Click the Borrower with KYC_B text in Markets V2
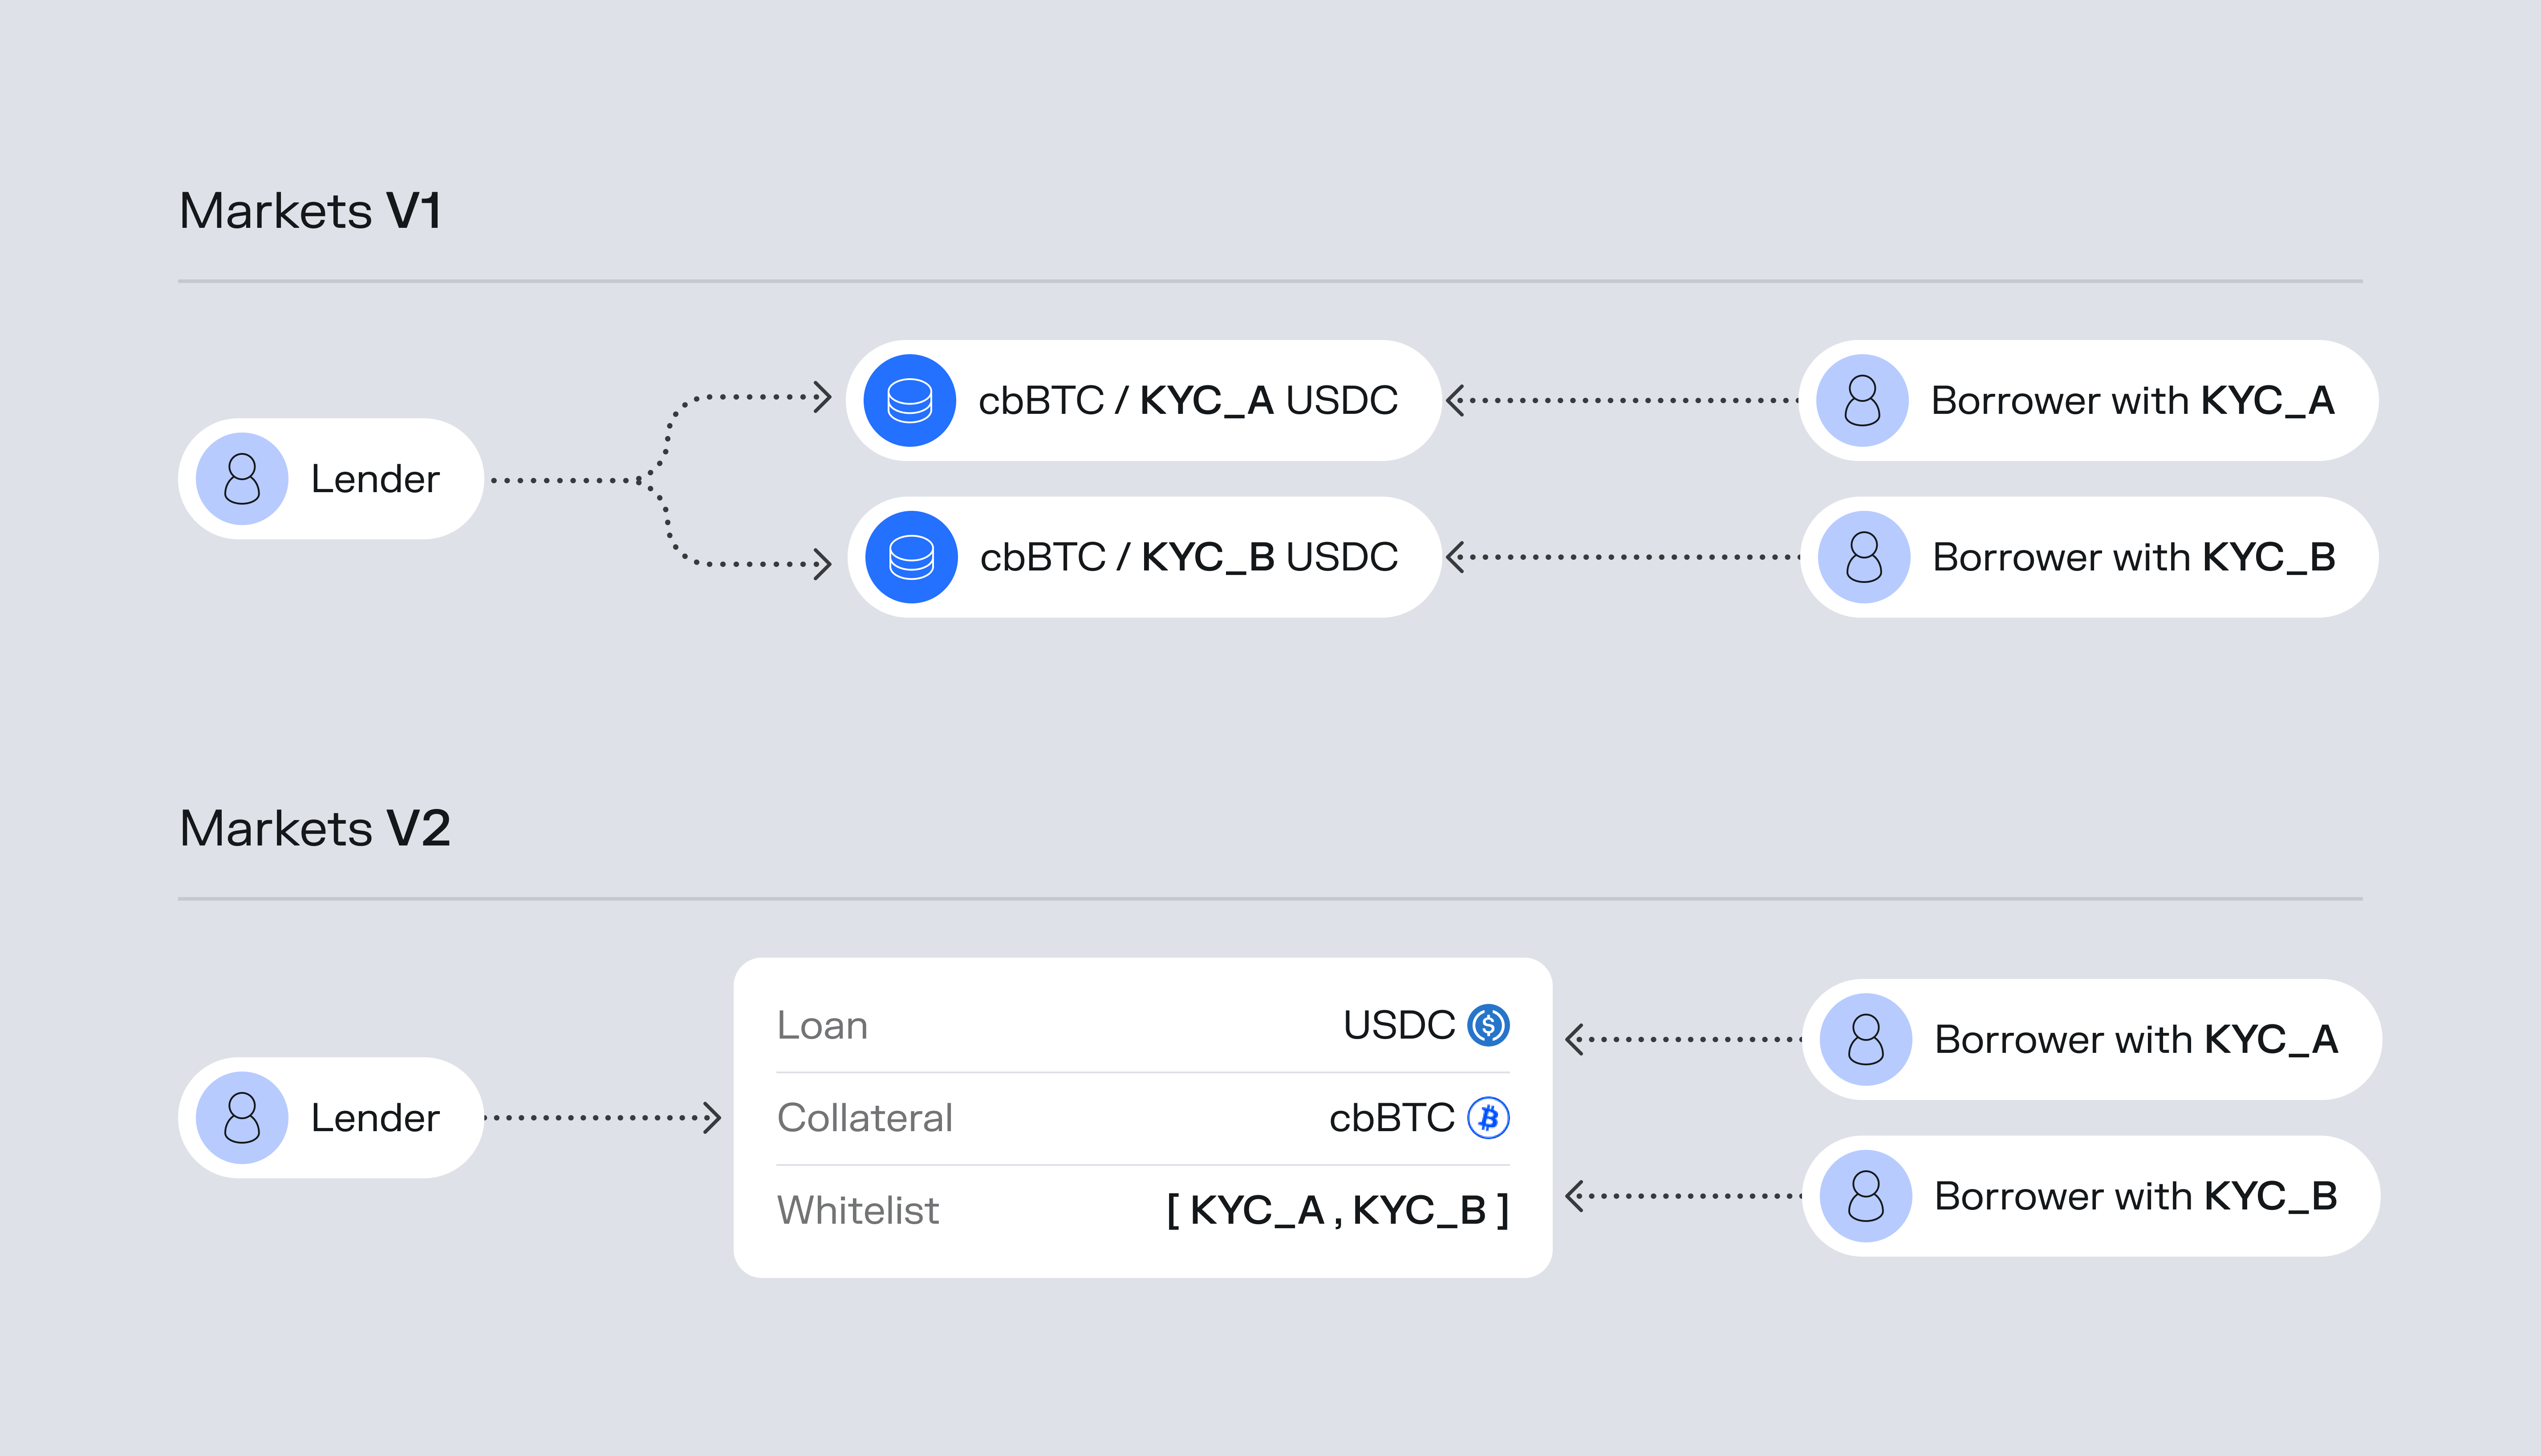Viewport: 2541px width, 1456px height. point(2135,1196)
